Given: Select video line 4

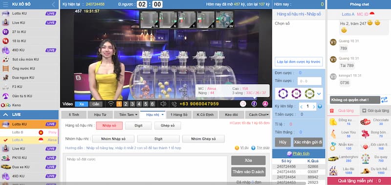Looking at the screenshot, I should coord(139,104).
